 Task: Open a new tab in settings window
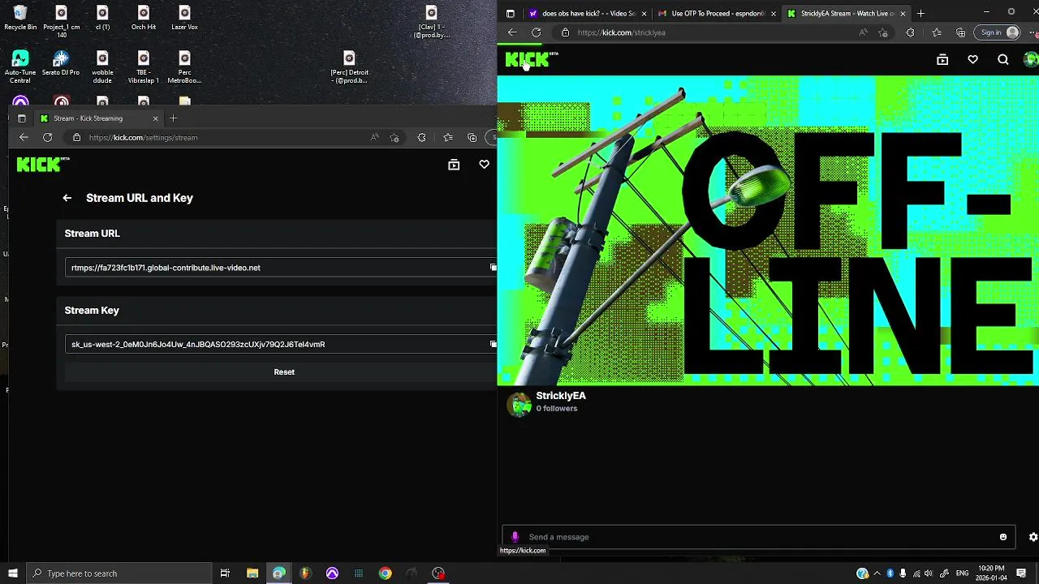click(x=173, y=118)
